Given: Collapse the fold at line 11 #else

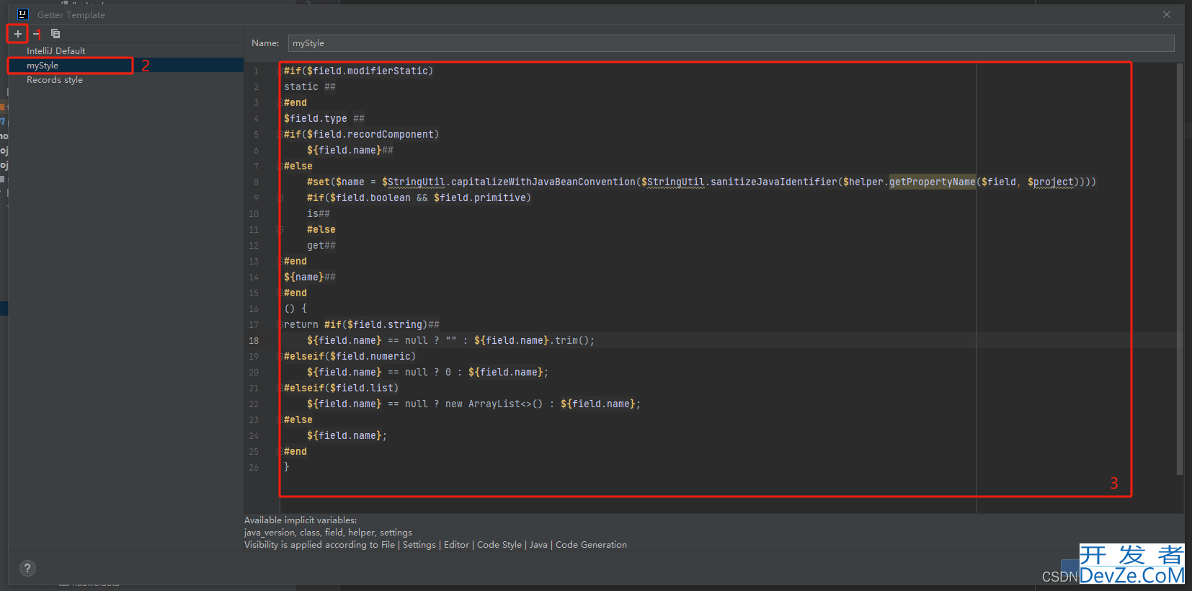Looking at the screenshot, I should pyautogui.click(x=280, y=229).
